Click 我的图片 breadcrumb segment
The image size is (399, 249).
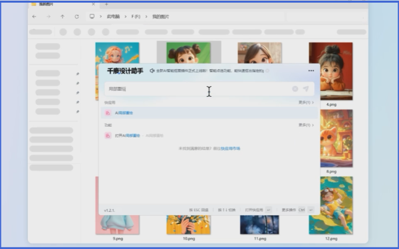pos(160,17)
